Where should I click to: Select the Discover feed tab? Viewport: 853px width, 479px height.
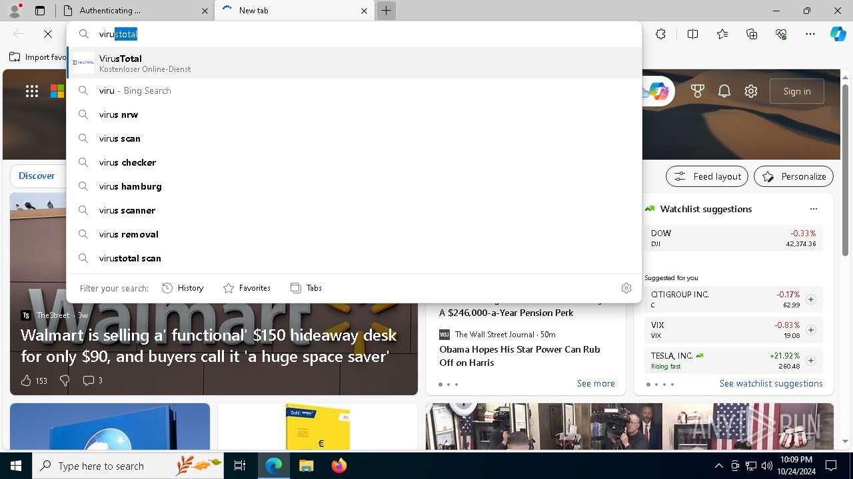pos(37,176)
